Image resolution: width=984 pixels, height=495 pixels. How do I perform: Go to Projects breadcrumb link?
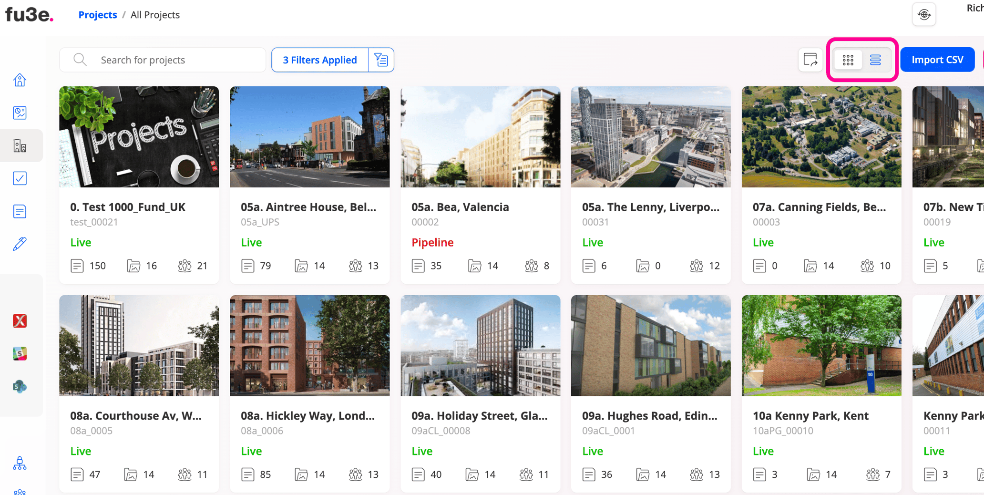[x=98, y=15]
